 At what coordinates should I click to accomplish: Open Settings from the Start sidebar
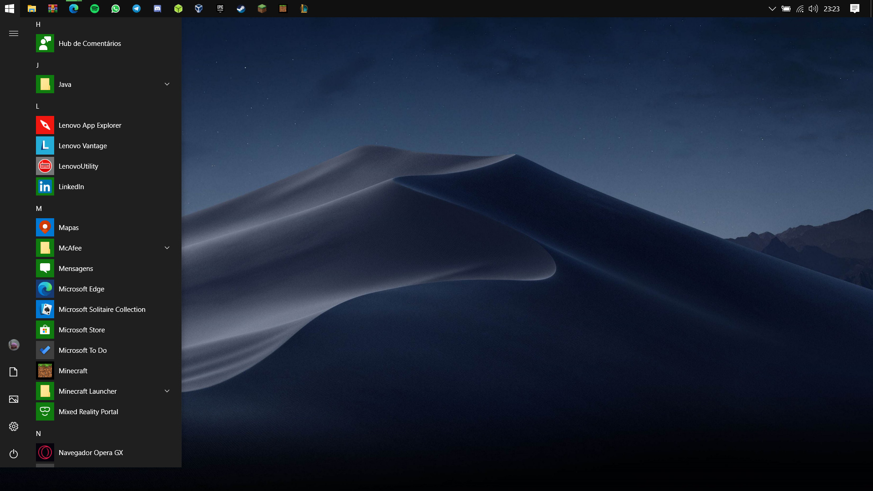14,426
